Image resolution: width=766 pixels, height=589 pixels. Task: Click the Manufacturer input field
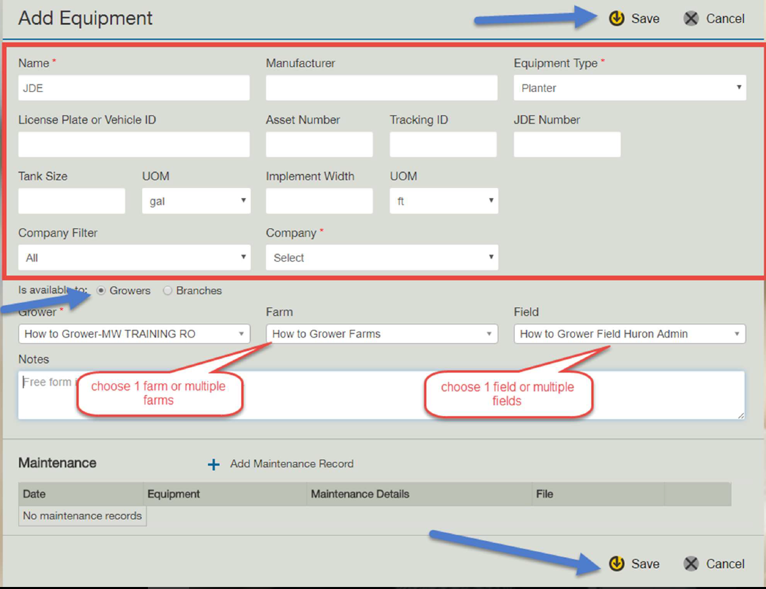pos(382,88)
